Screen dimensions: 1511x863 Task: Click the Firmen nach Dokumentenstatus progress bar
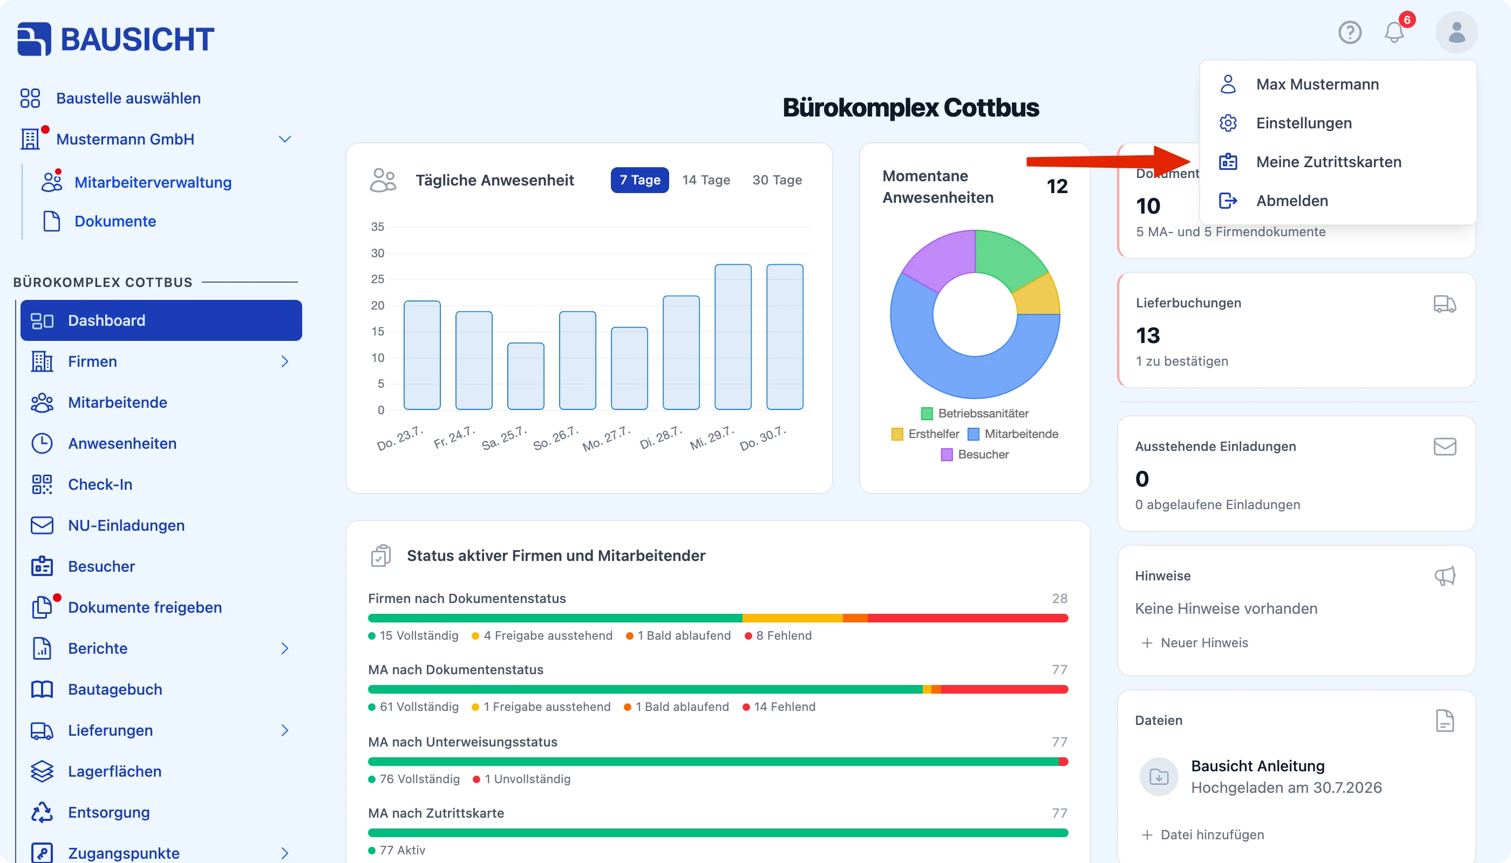pyautogui.click(x=718, y=618)
